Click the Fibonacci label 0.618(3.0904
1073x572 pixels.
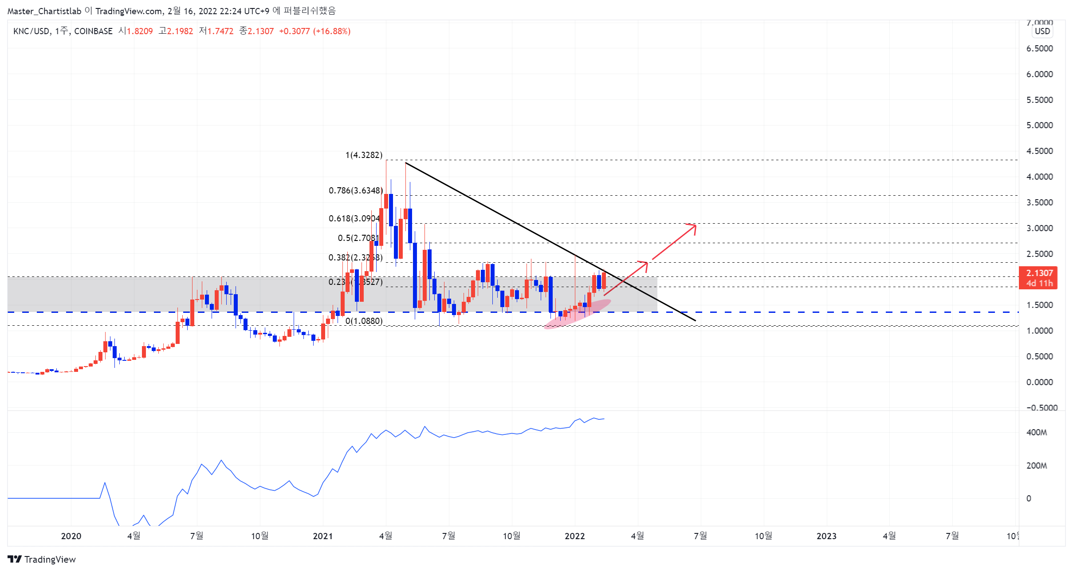(x=354, y=218)
